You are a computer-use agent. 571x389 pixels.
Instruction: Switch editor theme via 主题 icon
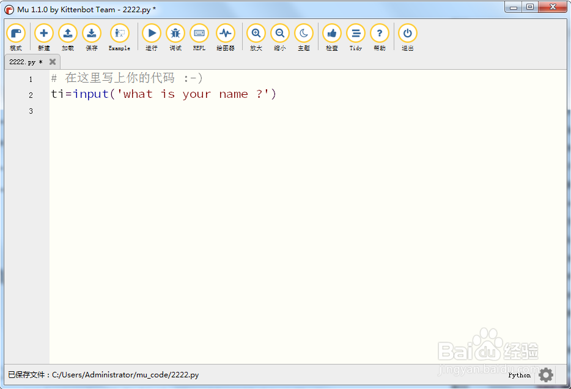(304, 34)
